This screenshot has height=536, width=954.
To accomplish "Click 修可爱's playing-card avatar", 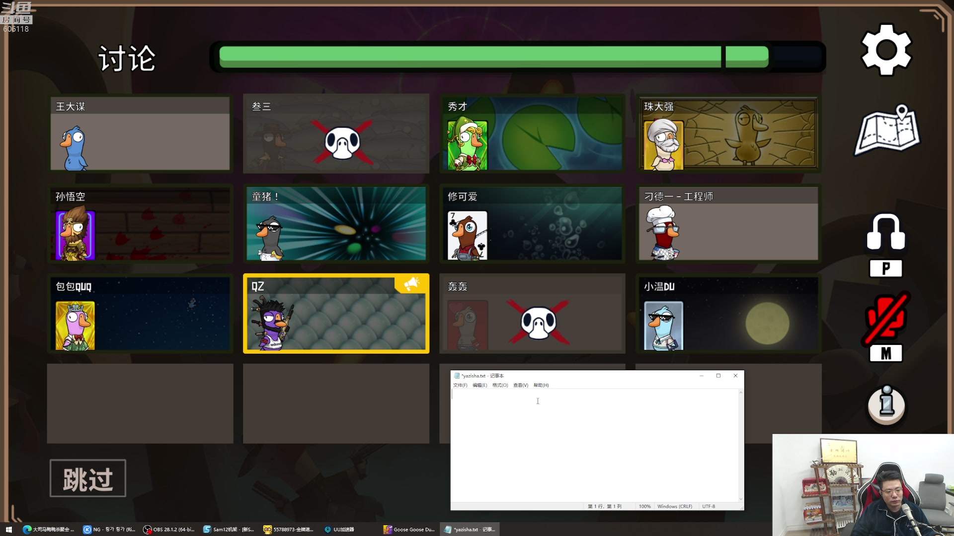I will [x=467, y=235].
